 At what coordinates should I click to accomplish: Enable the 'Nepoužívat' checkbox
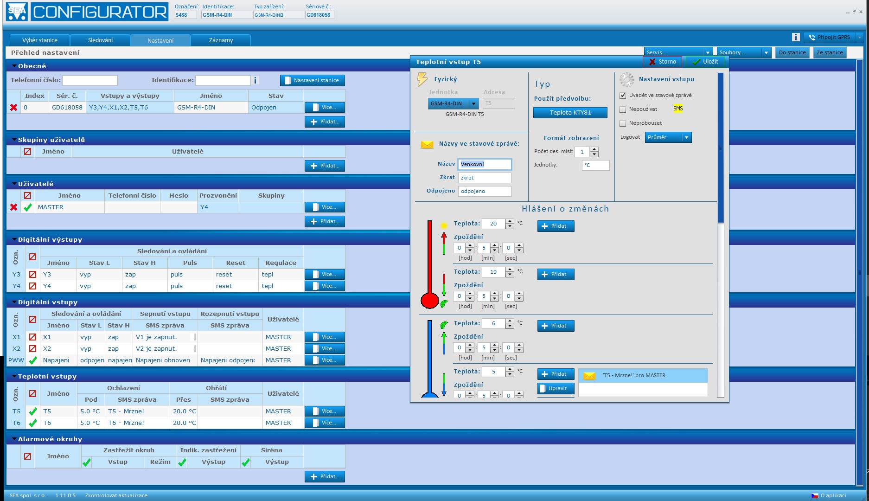click(623, 109)
